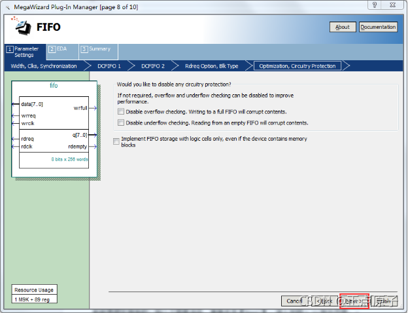Click the fifo block diagram title
Image resolution: width=408 pixels, height=313 pixels.
[x=54, y=86]
